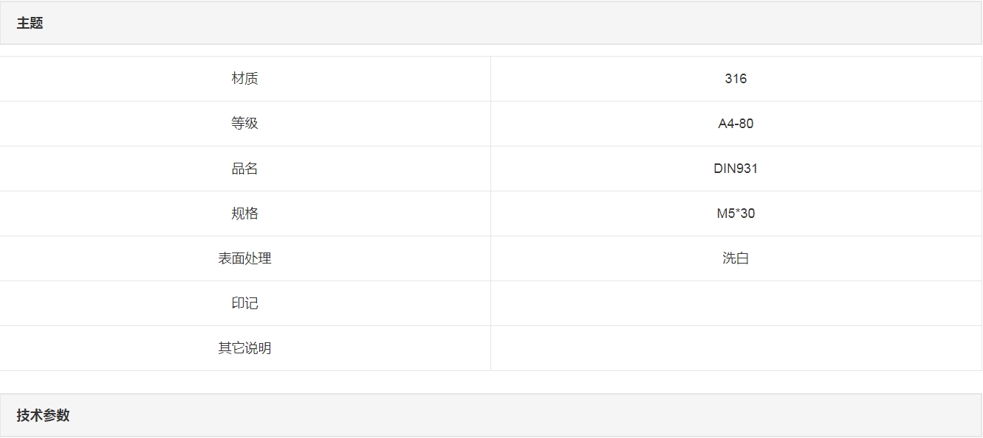The image size is (983, 438).
Task: Select the product name DIN931
Action: click(x=736, y=169)
